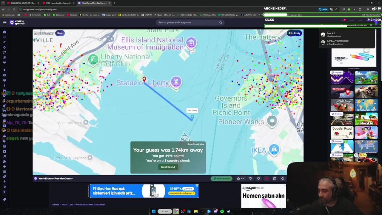Open the Uygulamalar apps bookmark
Screen dimensions: 382x215
[x=8, y=15]
